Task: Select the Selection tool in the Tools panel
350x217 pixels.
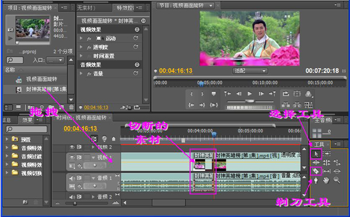Action: (316, 153)
